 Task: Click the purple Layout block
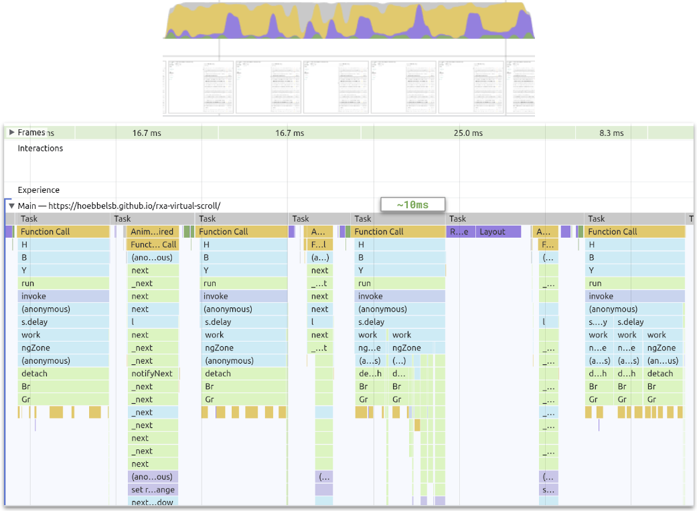tap(498, 232)
